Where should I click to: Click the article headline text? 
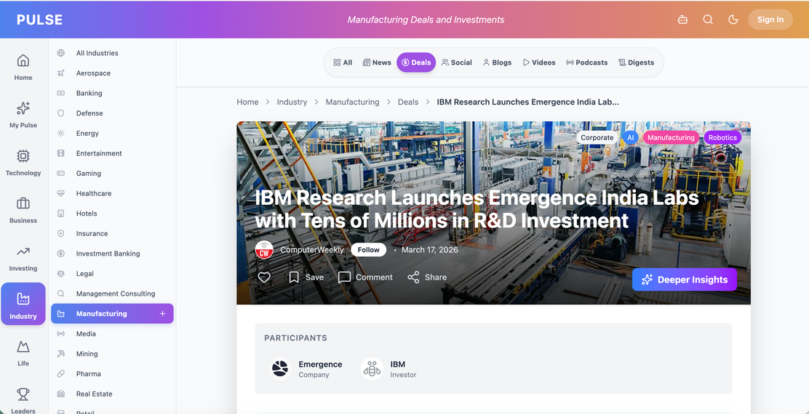pyautogui.click(x=477, y=209)
